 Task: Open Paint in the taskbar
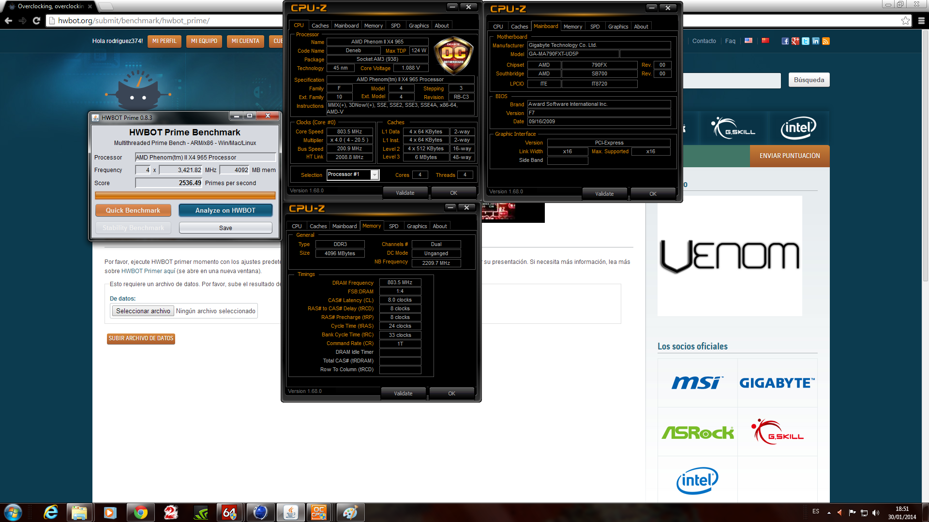pyautogui.click(x=350, y=512)
